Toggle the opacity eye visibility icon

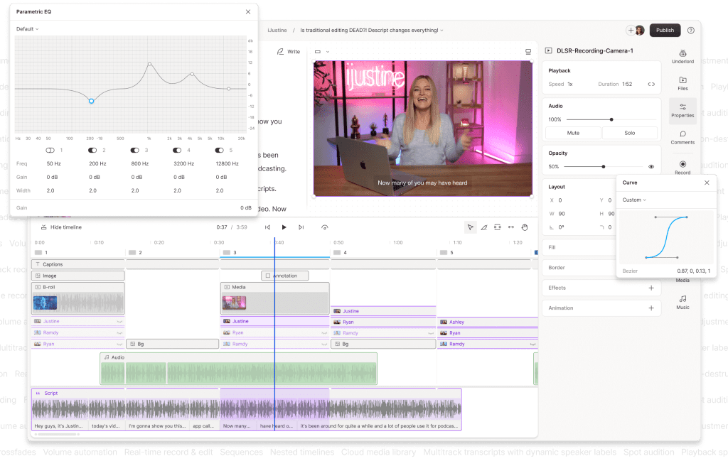[x=651, y=167]
